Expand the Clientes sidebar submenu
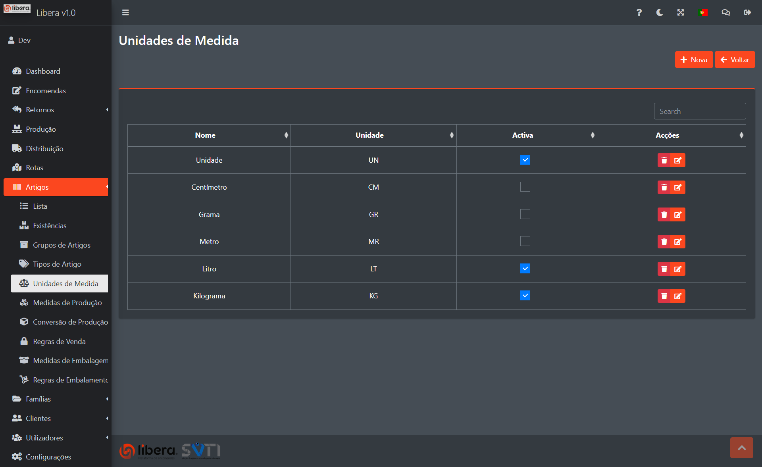The width and height of the screenshot is (762, 467). 56,418
